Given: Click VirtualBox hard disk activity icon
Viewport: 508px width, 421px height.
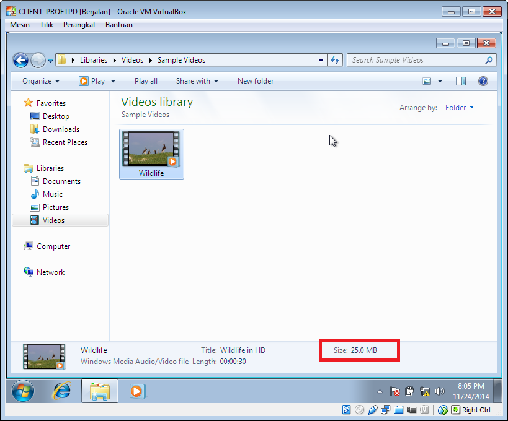Looking at the screenshot, I should pyautogui.click(x=346, y=410).
